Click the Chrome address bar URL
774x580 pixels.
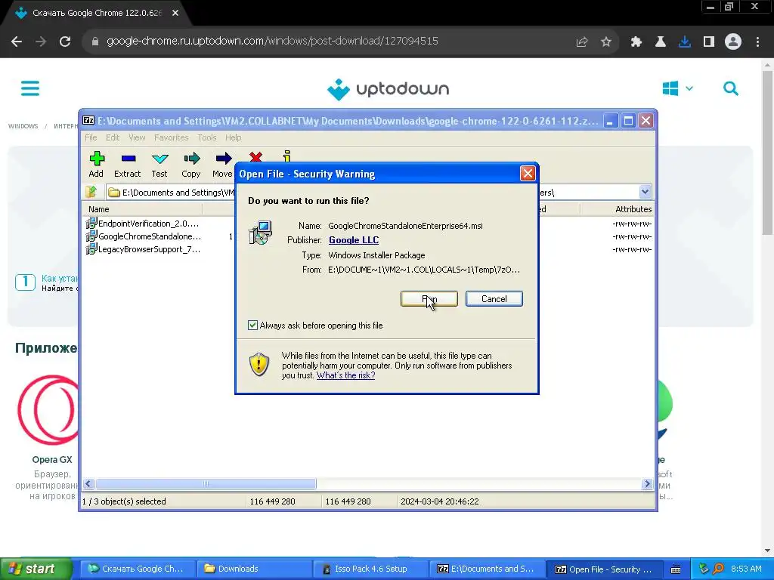(x=272, y=41)
